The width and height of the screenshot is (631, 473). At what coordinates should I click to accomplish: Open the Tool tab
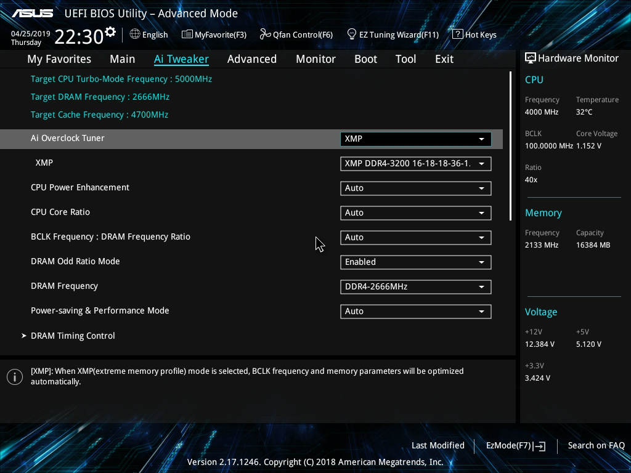point(405,59)
